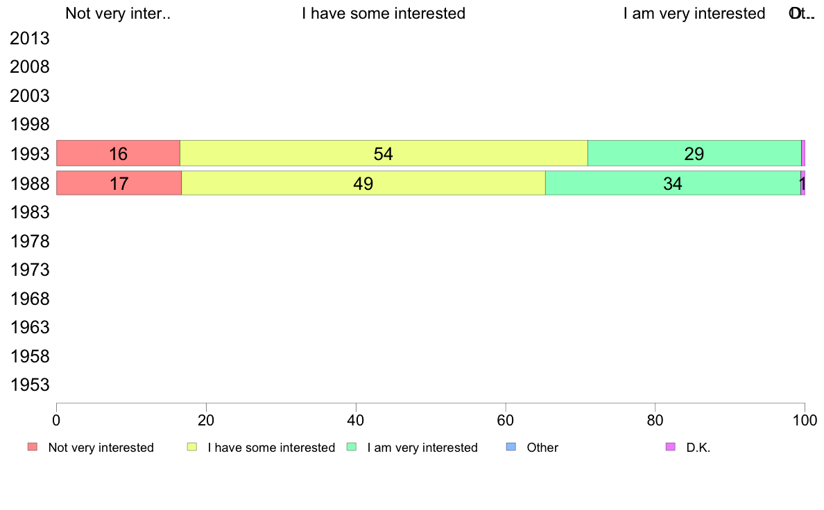Click the truncated 'Not very inter..' header

(x=118, y=13)
